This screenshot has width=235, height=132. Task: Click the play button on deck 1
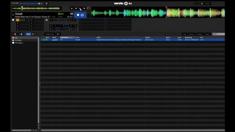[80, 8]
